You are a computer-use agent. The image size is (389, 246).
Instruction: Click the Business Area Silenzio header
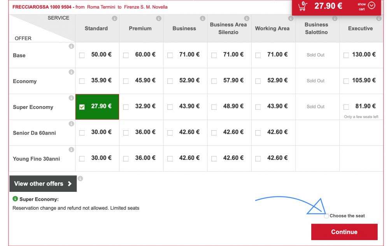(228, 28)
